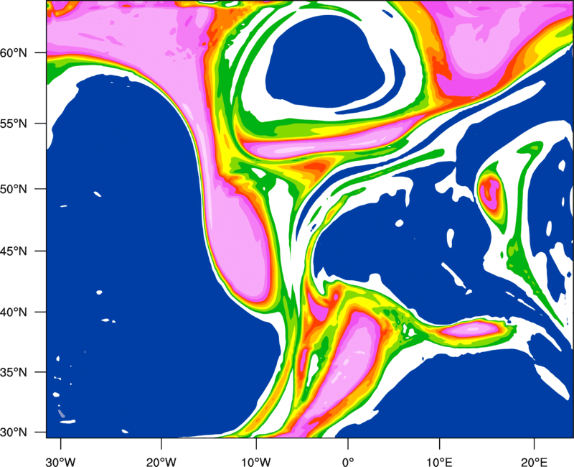Click the 10°W longitude label
574x467 pixels.
[x=256, y=462]
